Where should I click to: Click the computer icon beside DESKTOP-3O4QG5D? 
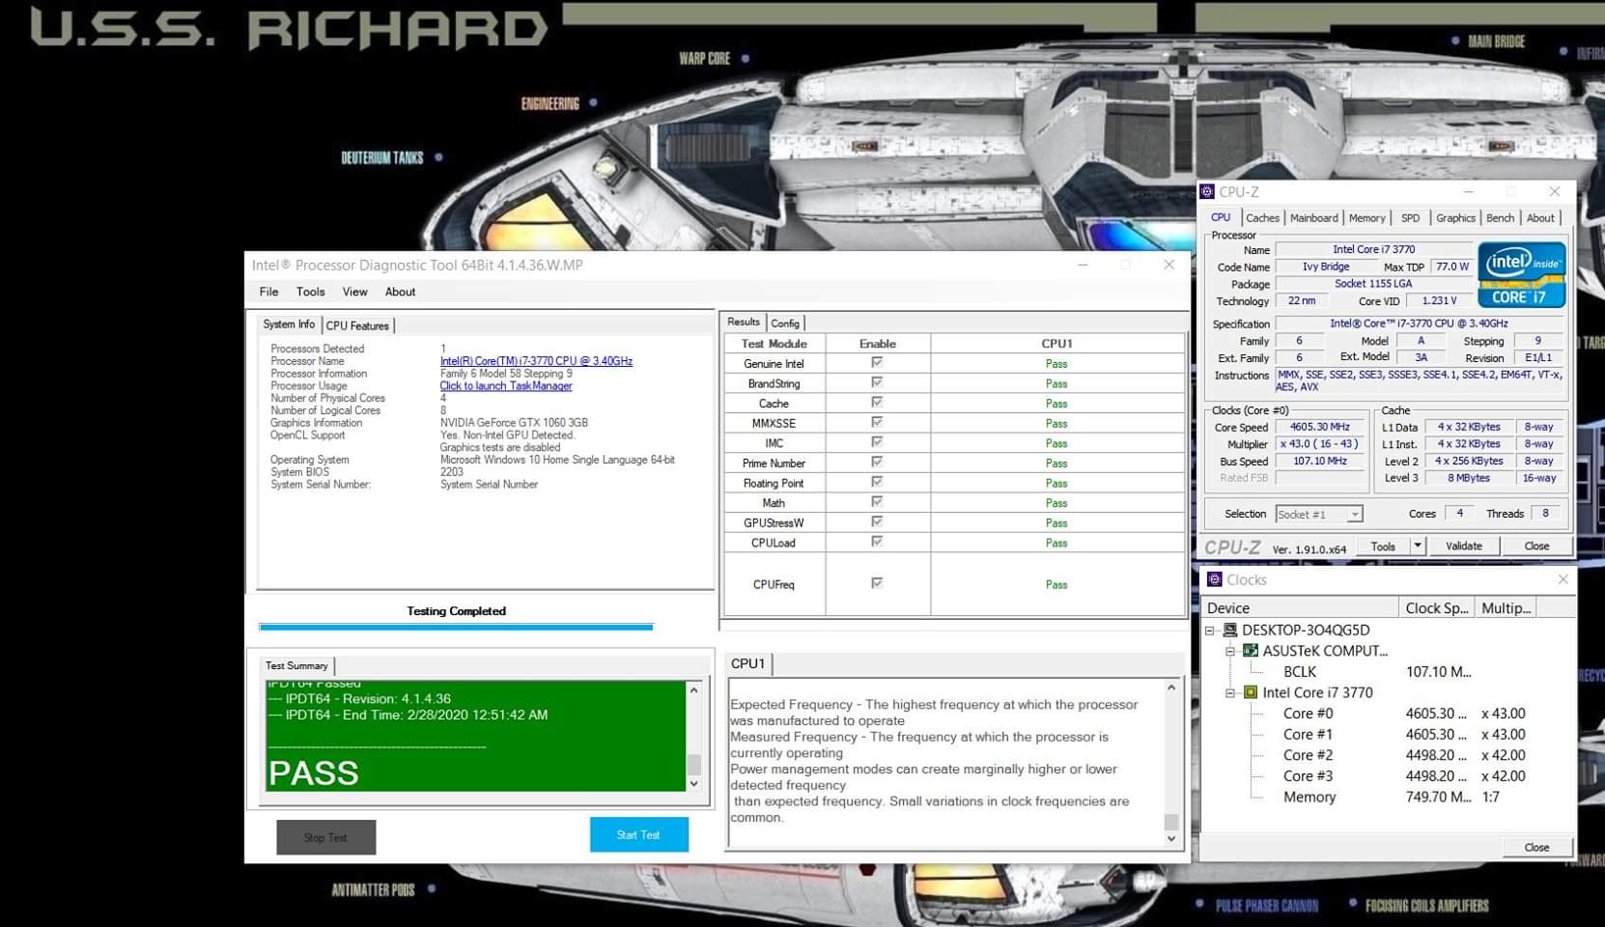click(1229, 630)
